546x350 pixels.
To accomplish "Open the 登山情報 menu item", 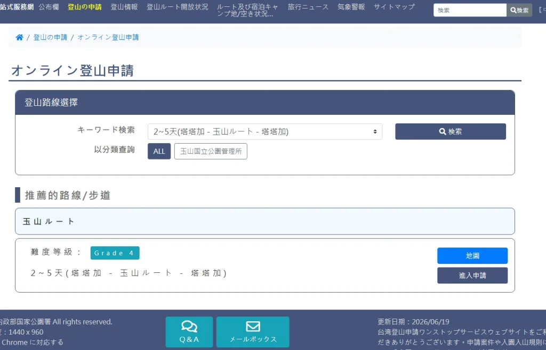I will [x=124, y=7].
